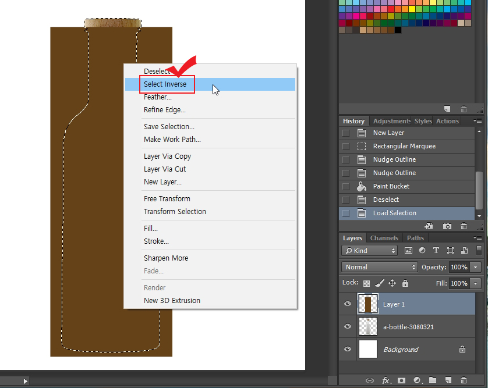Add layer mask icon
Viewport: 488px width, 388px height.
click(401, 380)
